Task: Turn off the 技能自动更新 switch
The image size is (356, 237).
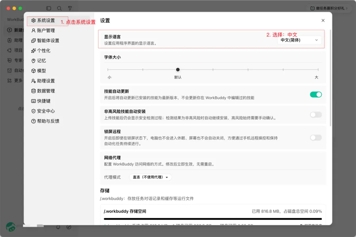Action: pyautogui.click(x=316, y=94)
